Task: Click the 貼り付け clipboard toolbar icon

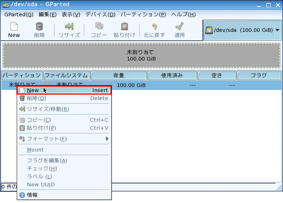Action: pyautogui.click(x=124, y=27)
